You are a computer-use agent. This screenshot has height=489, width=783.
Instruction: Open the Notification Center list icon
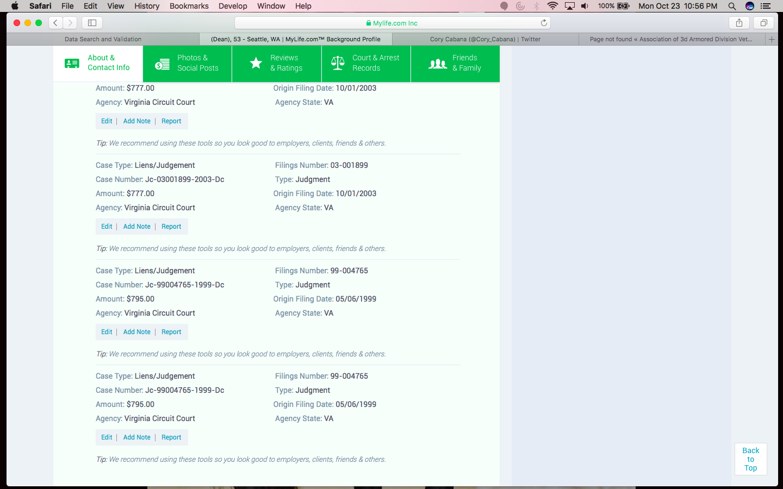coord(766,6)
